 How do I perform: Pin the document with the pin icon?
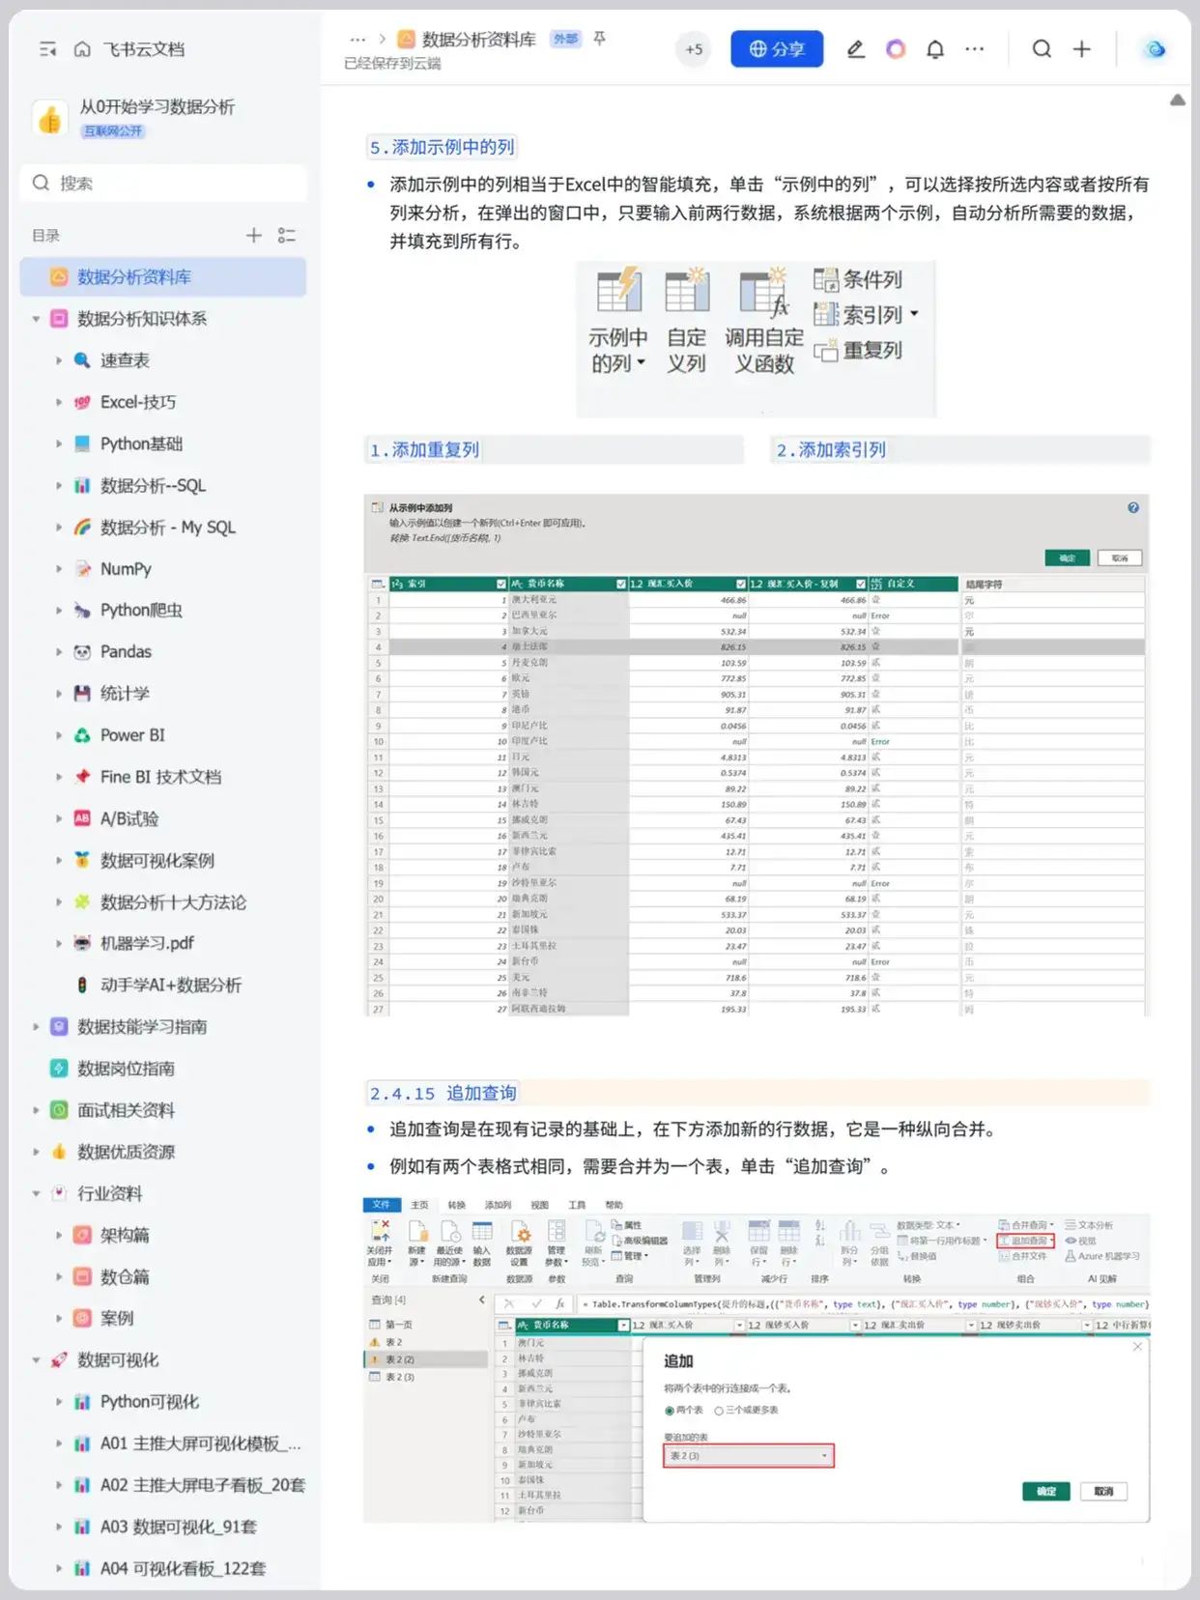pyautogui.click(x=600, y=39)
